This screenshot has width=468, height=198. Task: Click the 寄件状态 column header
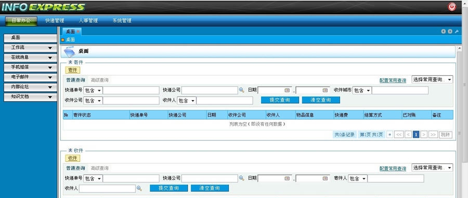tap(101, 115)
